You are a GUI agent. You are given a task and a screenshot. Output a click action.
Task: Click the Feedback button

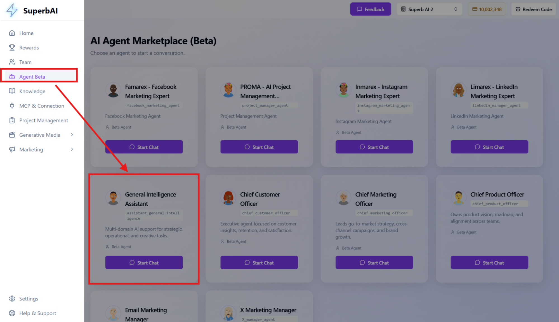(x=370, y=9)
